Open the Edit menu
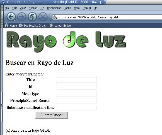Image resolution: width=162 pixels, height=135 pixels. [x=14, y=8]
